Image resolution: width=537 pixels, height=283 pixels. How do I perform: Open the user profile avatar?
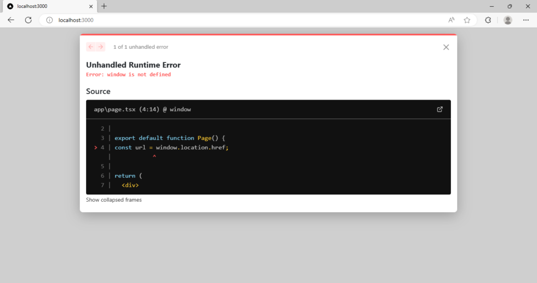coord(508,20)
